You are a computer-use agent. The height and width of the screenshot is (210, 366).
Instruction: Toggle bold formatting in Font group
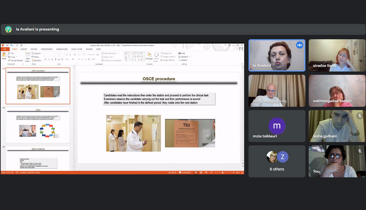point(46,59)
